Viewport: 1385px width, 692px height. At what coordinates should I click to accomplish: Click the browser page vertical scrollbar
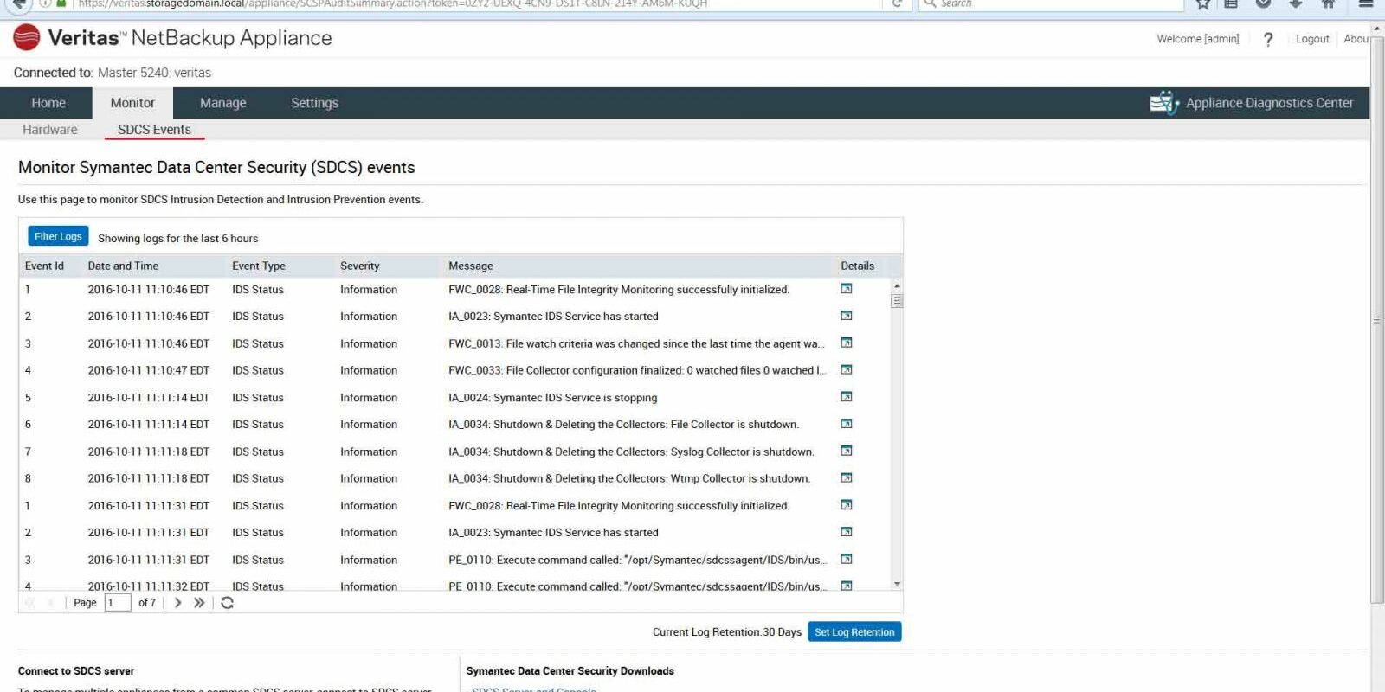1377,320
